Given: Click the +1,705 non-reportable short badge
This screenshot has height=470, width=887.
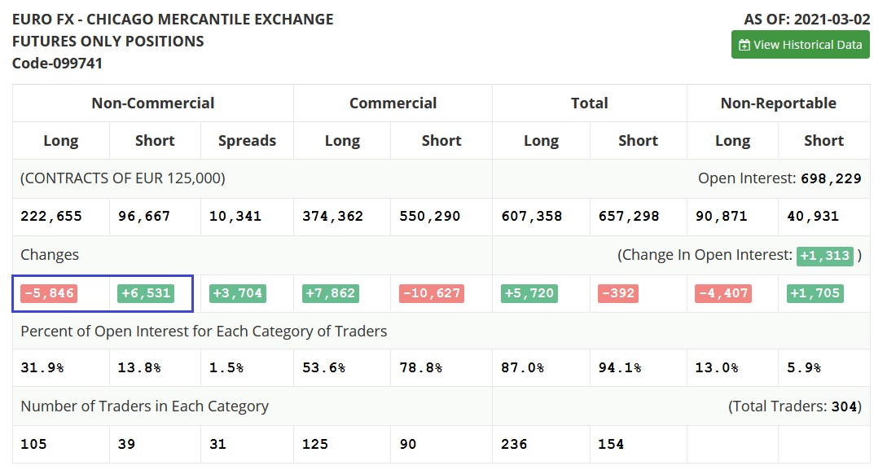Looking at the screenshot, I should [815, 293].
